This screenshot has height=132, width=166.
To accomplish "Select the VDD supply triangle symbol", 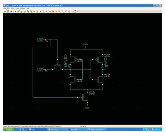I will [x=85, y=43].
